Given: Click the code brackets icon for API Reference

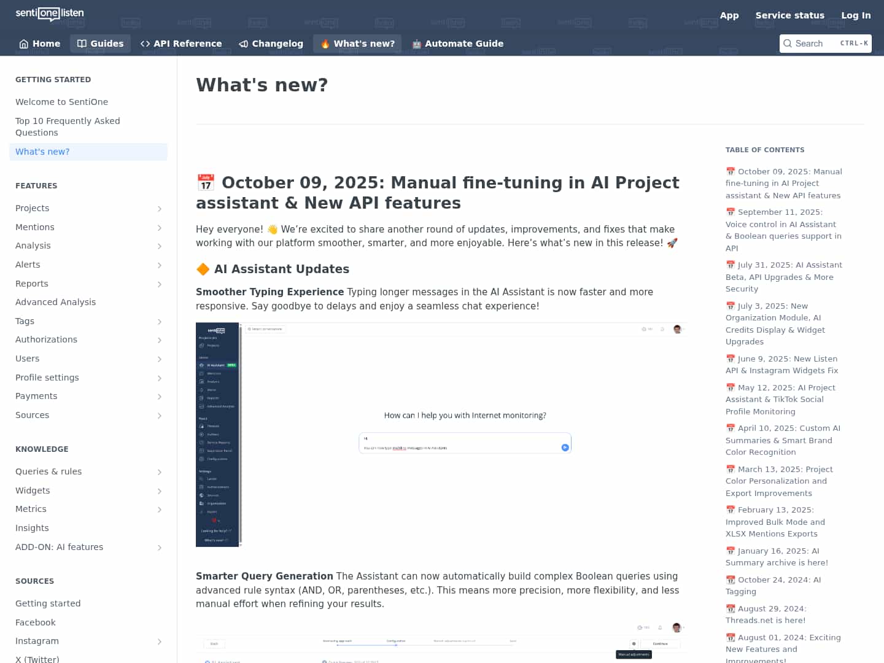Looking at the screenshot, I should click(x=145, y=44).
